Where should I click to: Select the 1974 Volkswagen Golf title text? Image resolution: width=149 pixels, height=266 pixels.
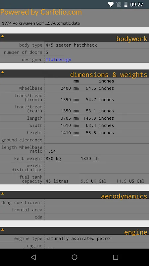41,23
